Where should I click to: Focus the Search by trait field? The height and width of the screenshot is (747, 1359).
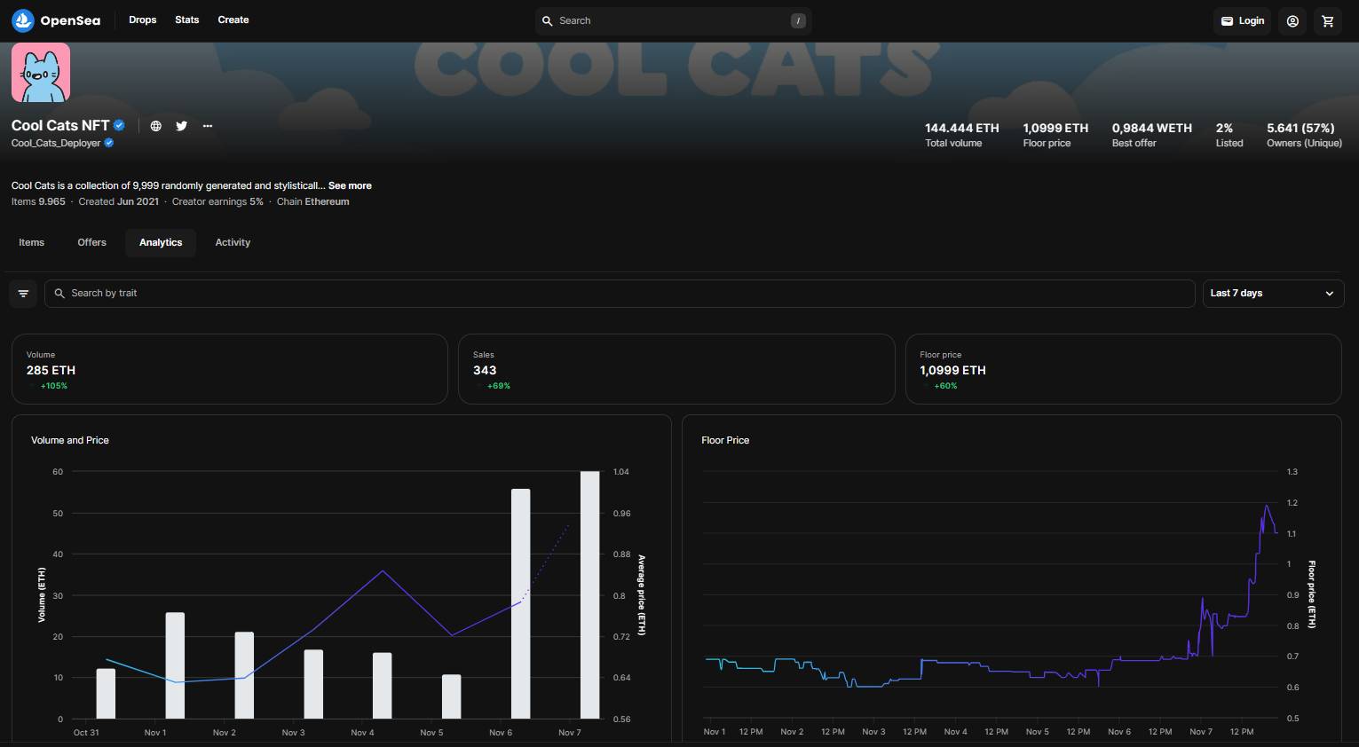(x=620, y=293)
